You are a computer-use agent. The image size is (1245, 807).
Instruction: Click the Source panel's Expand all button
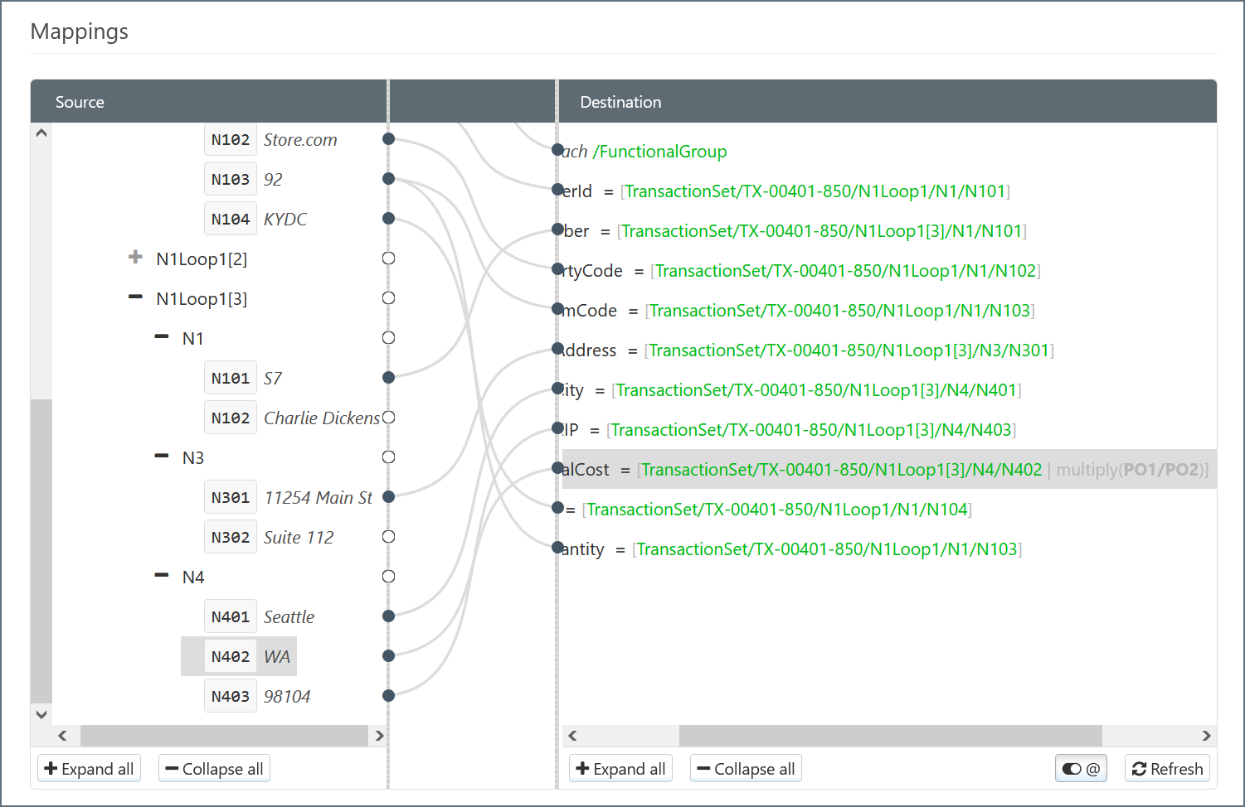(x=89, y=769)
